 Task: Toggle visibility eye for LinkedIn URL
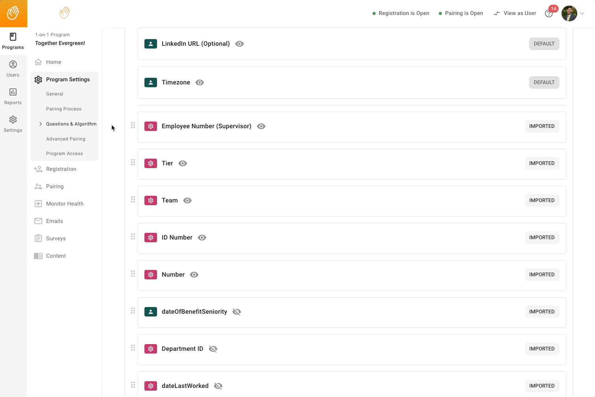239,44
